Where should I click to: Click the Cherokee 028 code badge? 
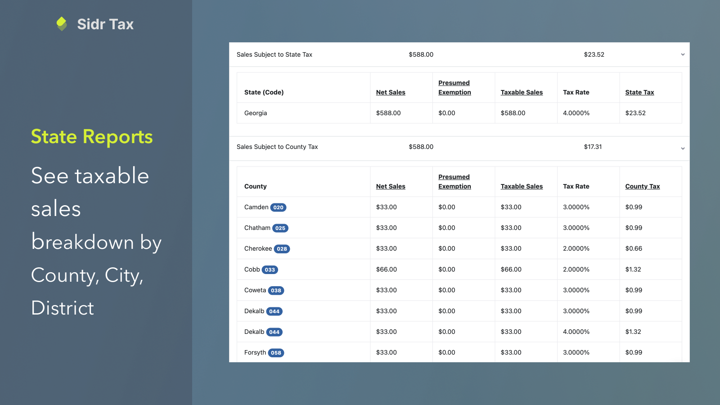coord(282,249)
